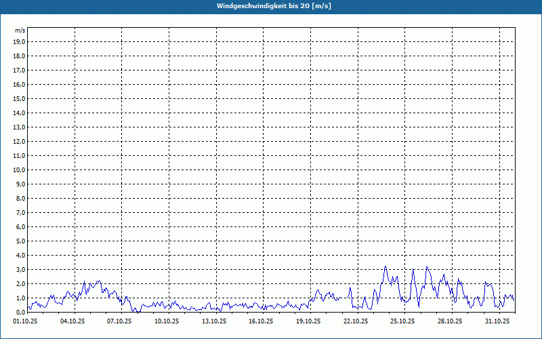The height and width of the screenshot is (339, 542).
Task: Pick the 28.10.25 x-axis date label
Action: pyautogui.click(x=450, y=321)
